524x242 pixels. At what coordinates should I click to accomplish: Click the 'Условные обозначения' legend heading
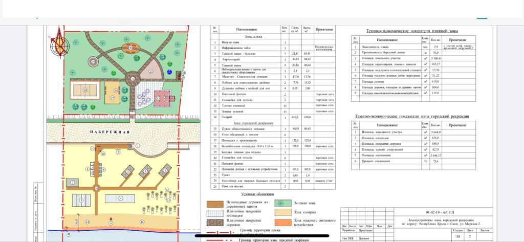pyautogui.click(x=257, y=194)
